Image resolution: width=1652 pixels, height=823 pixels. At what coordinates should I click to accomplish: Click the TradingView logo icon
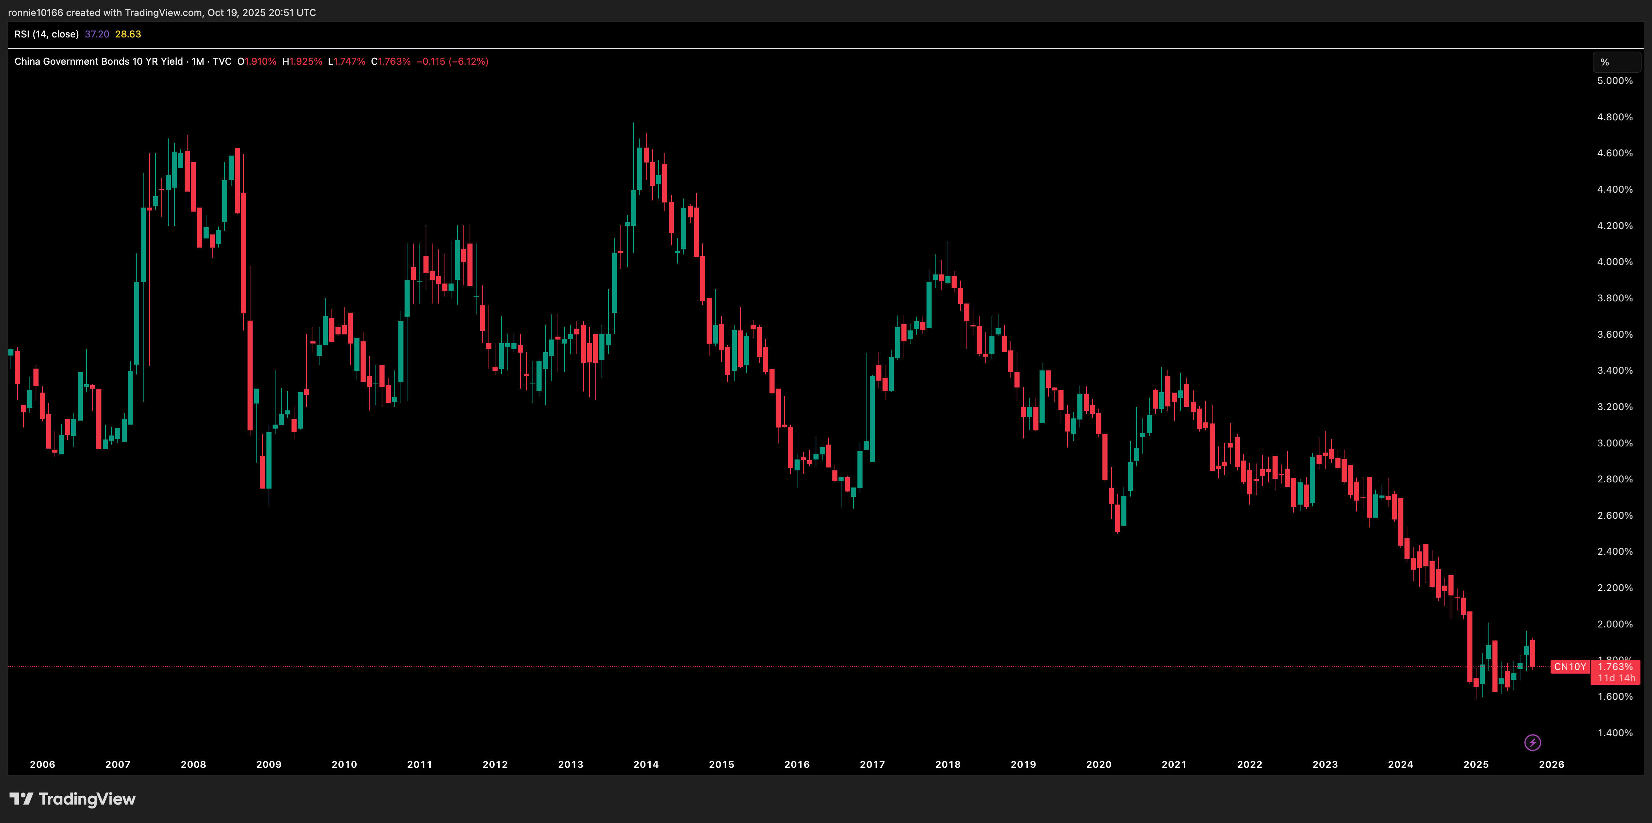click(21, 799)
